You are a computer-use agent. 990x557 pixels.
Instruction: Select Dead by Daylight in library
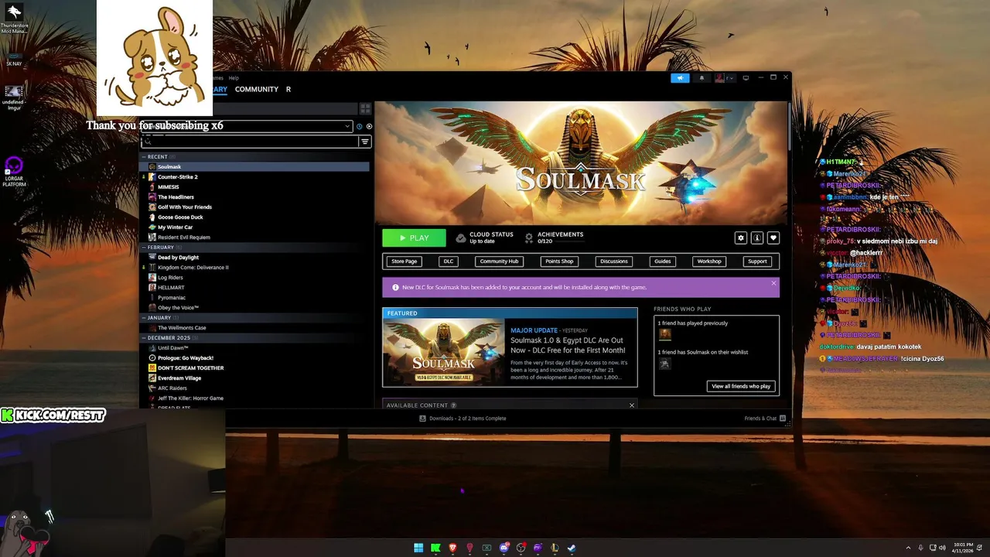(179, 258)
